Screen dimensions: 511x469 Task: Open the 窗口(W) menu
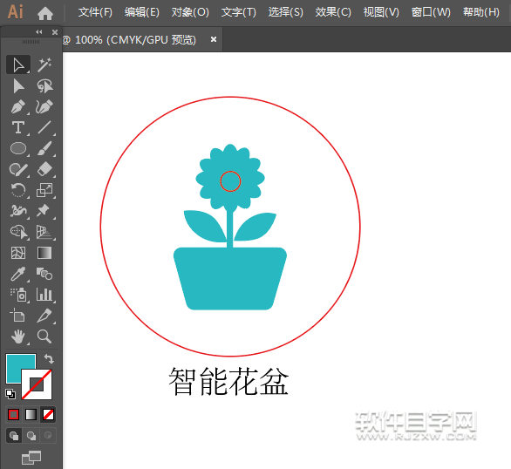[431, 12]
